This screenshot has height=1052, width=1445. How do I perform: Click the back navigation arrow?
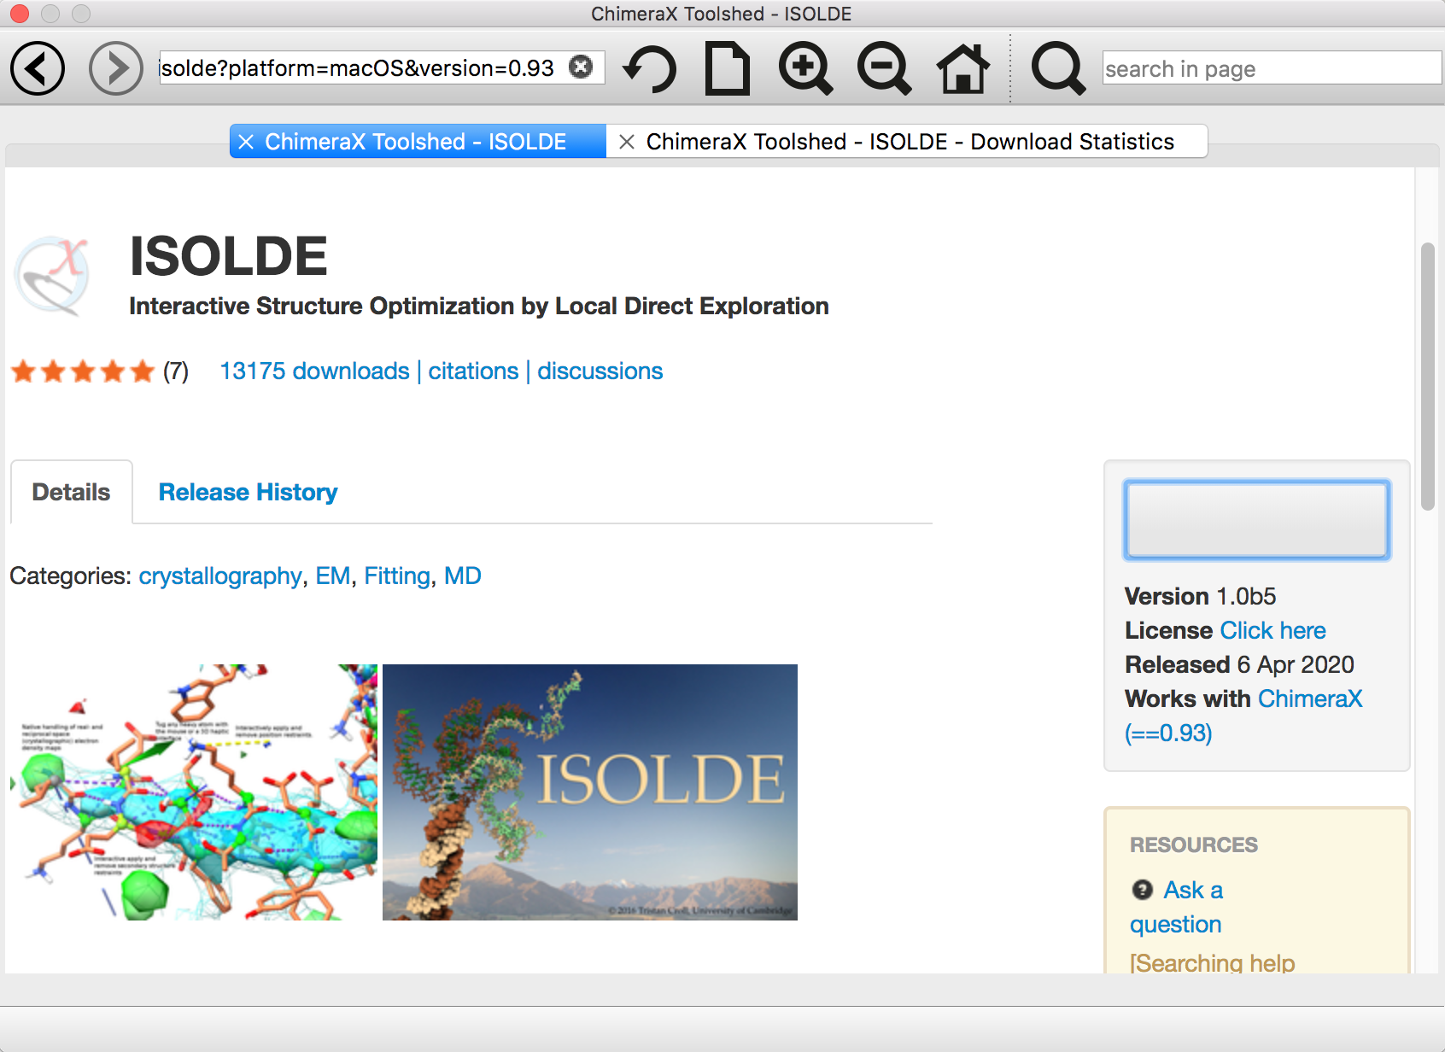38,68
